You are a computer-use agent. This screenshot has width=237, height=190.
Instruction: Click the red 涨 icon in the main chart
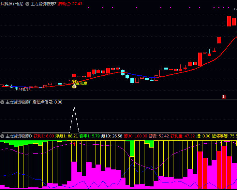point(224,96)
